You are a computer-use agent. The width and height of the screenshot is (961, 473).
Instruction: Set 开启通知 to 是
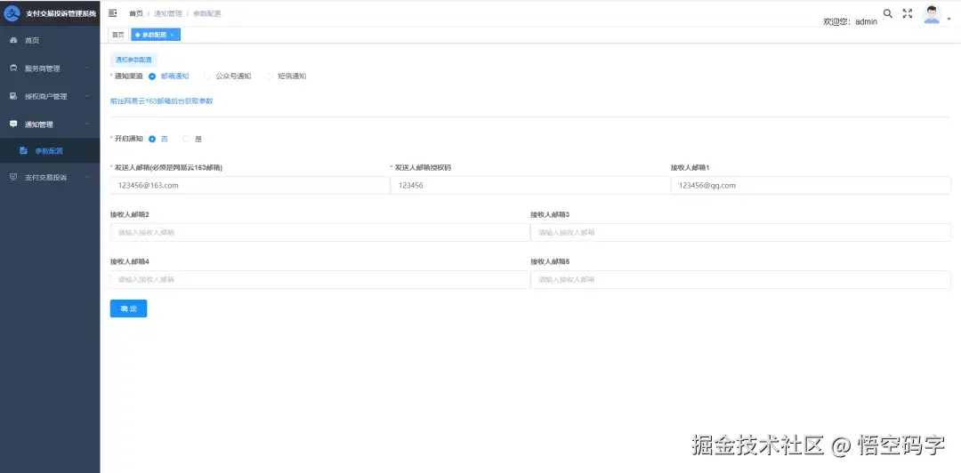(192, 139)
